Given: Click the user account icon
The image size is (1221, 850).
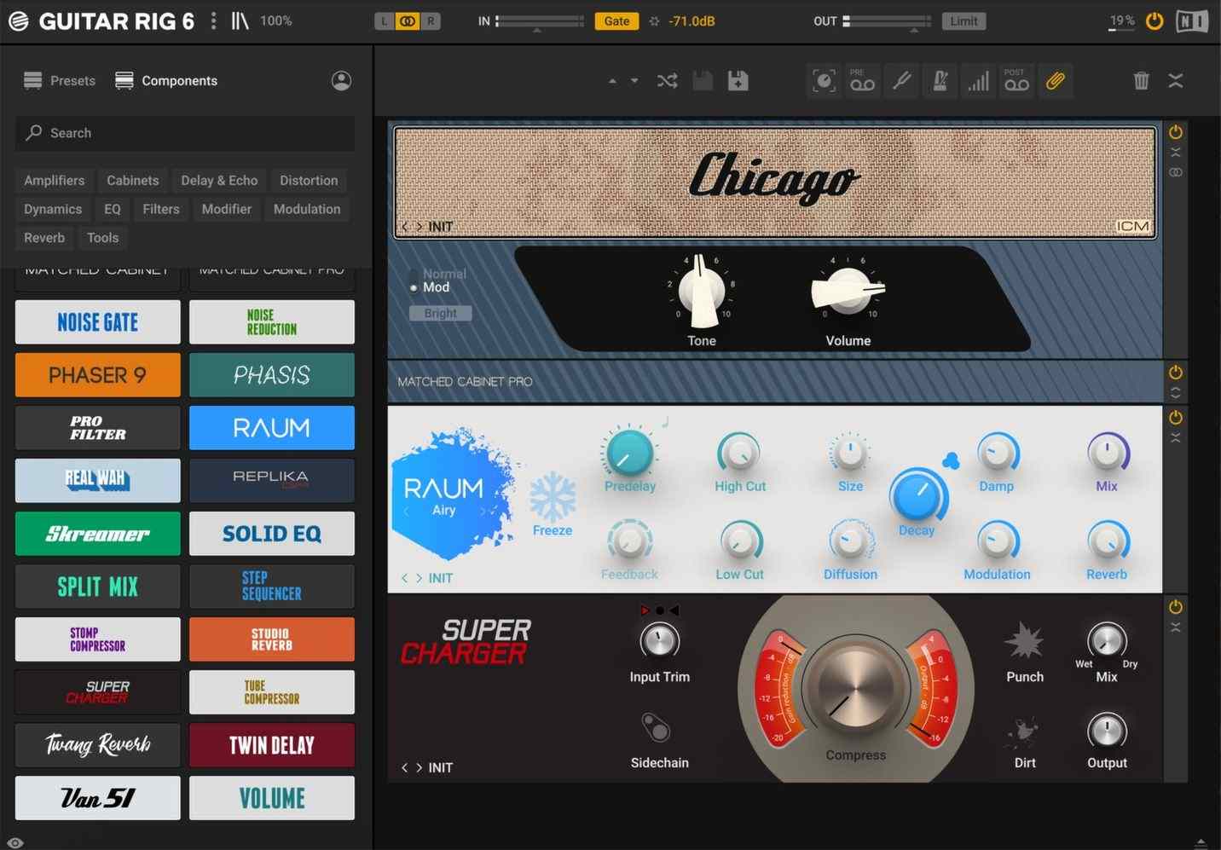Looking at the screenshot, I should tap(341, 81).
